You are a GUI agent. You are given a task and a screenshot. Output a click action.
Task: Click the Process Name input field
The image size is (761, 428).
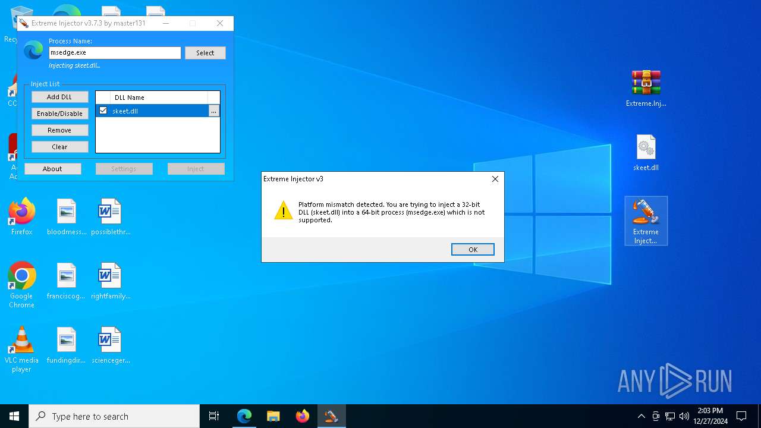point(115,53)
